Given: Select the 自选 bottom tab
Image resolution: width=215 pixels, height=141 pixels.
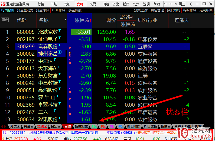Looking at the screenshot, I should pos(68,126).
